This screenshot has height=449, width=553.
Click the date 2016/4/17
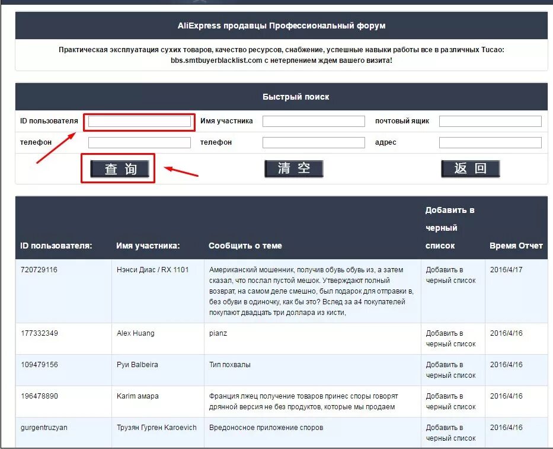(506, 270)
